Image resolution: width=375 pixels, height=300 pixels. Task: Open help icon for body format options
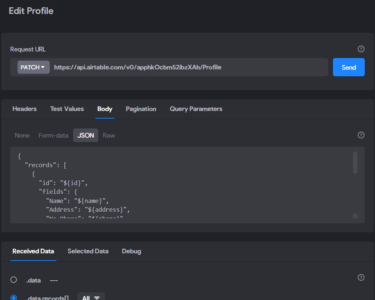tap(361, 135)
